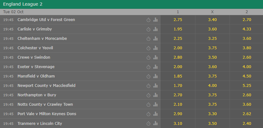Pick Lincoln City away odds 2.40

[247, 124]
